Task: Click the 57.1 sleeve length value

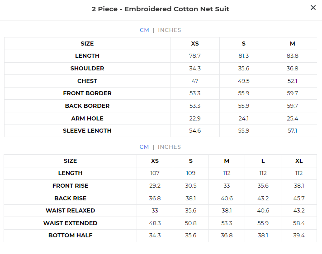Action: (293, 131)
